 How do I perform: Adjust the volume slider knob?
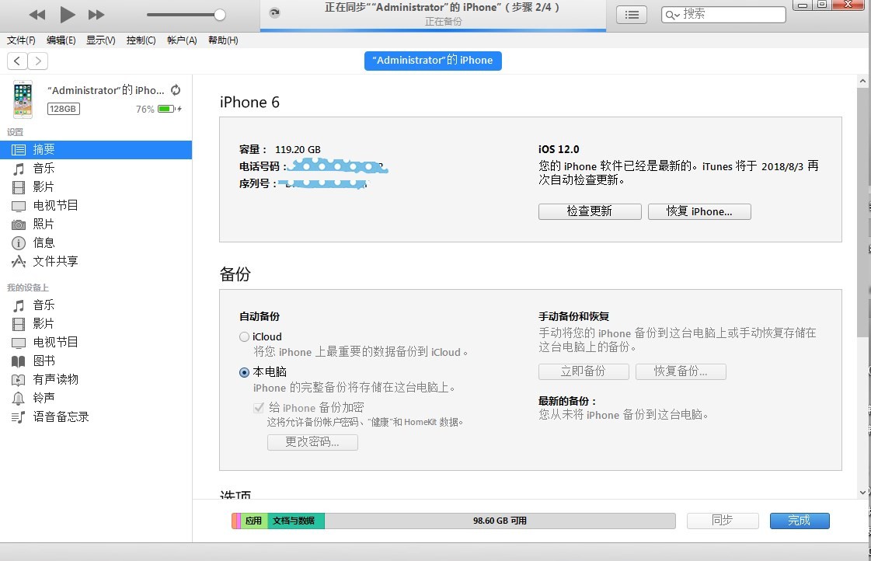click(x=220, y=15)
